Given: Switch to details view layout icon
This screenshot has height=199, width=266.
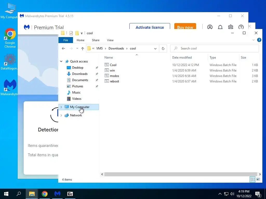Looking at the screenshot, I should click(252, 179).
